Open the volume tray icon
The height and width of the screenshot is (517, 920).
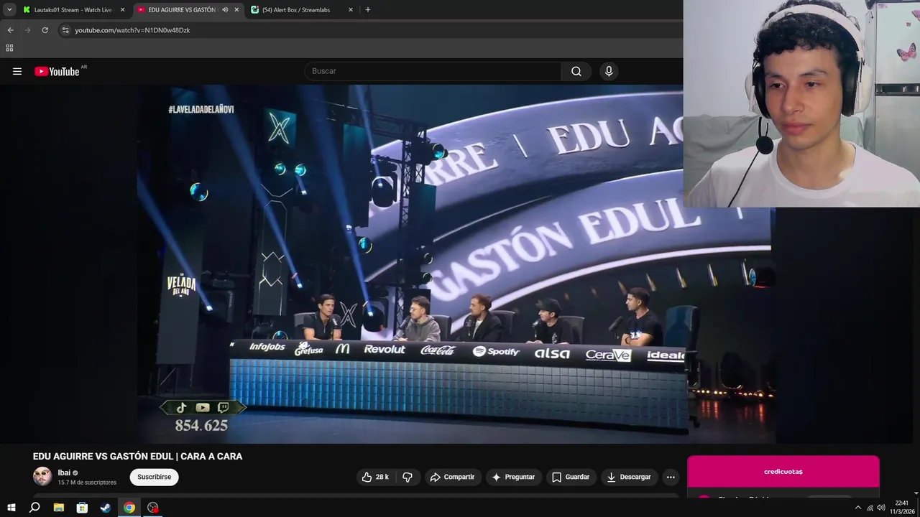pos(881,508)
